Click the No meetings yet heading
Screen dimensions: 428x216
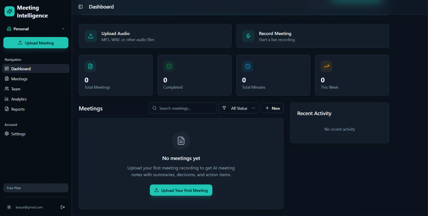181,158
